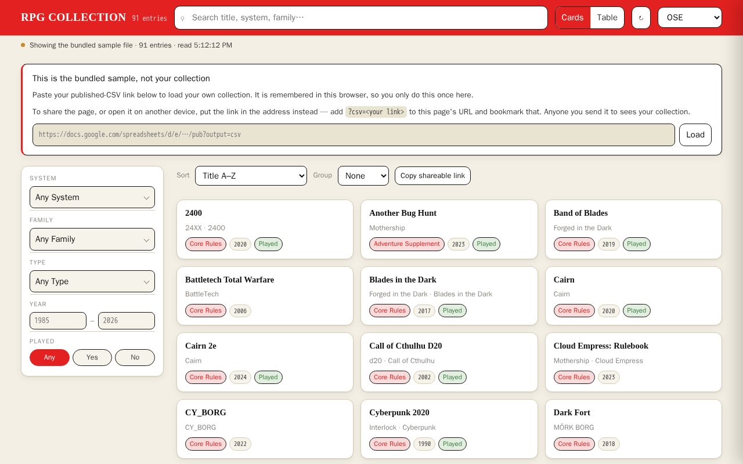This screenshot has width=743, height=464.
Task: Open the Call of Cthulhu D20 card
Action: point(449,362)
